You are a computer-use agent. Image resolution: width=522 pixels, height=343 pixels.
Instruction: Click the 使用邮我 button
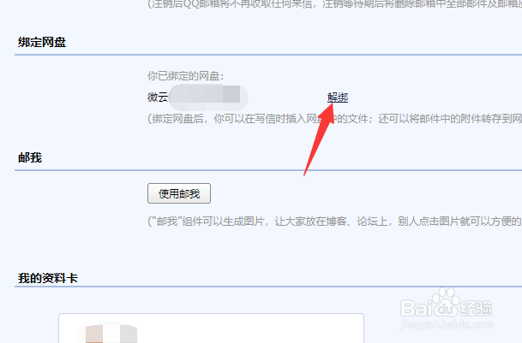[179, 193]
